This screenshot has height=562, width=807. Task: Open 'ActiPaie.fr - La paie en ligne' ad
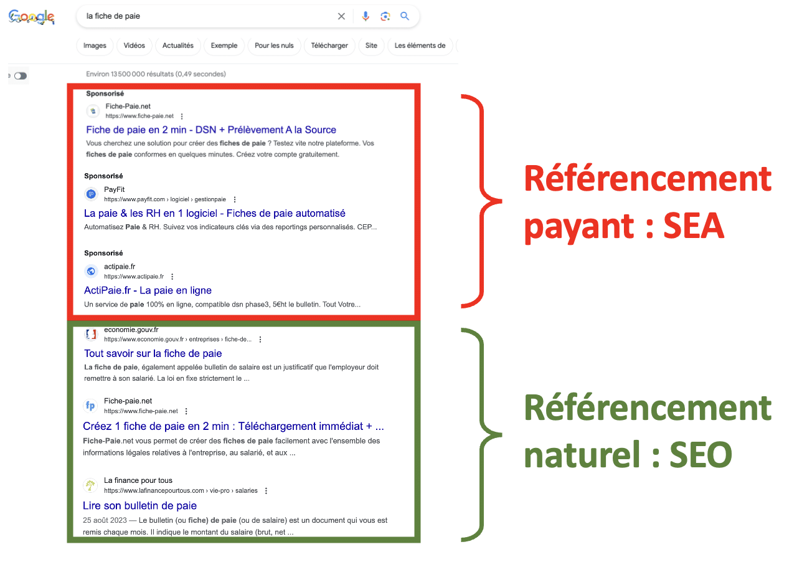[148, 290]
